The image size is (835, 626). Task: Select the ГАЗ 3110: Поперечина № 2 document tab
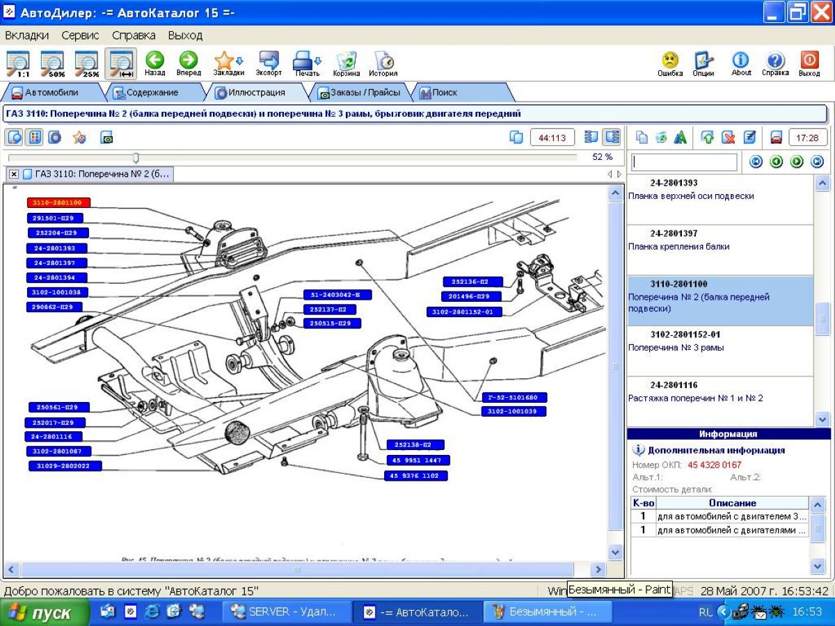coord(96,174)
